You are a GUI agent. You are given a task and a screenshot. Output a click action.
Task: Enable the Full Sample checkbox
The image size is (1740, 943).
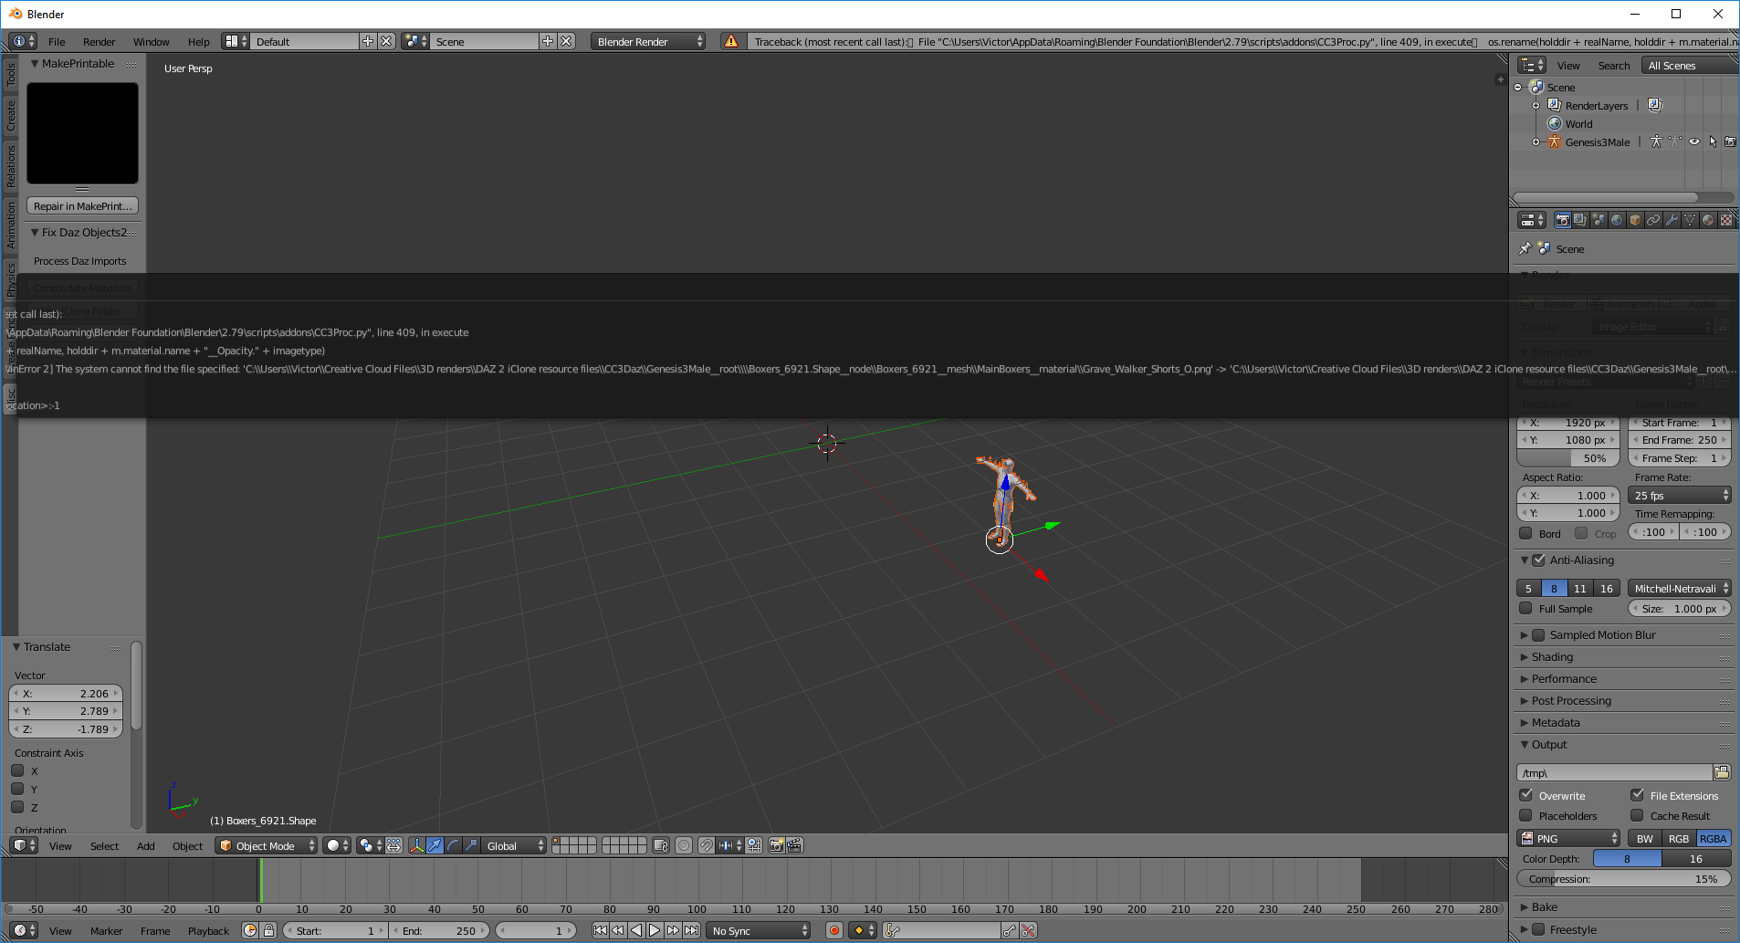(1525, 608)
